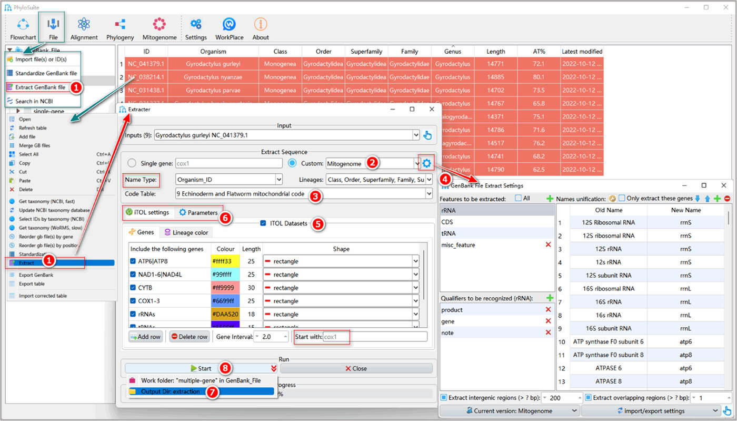The width and height of the screenshot is (737, 421).
Task: Toggle the rRNAs gene checkbox
Action: 133,314
